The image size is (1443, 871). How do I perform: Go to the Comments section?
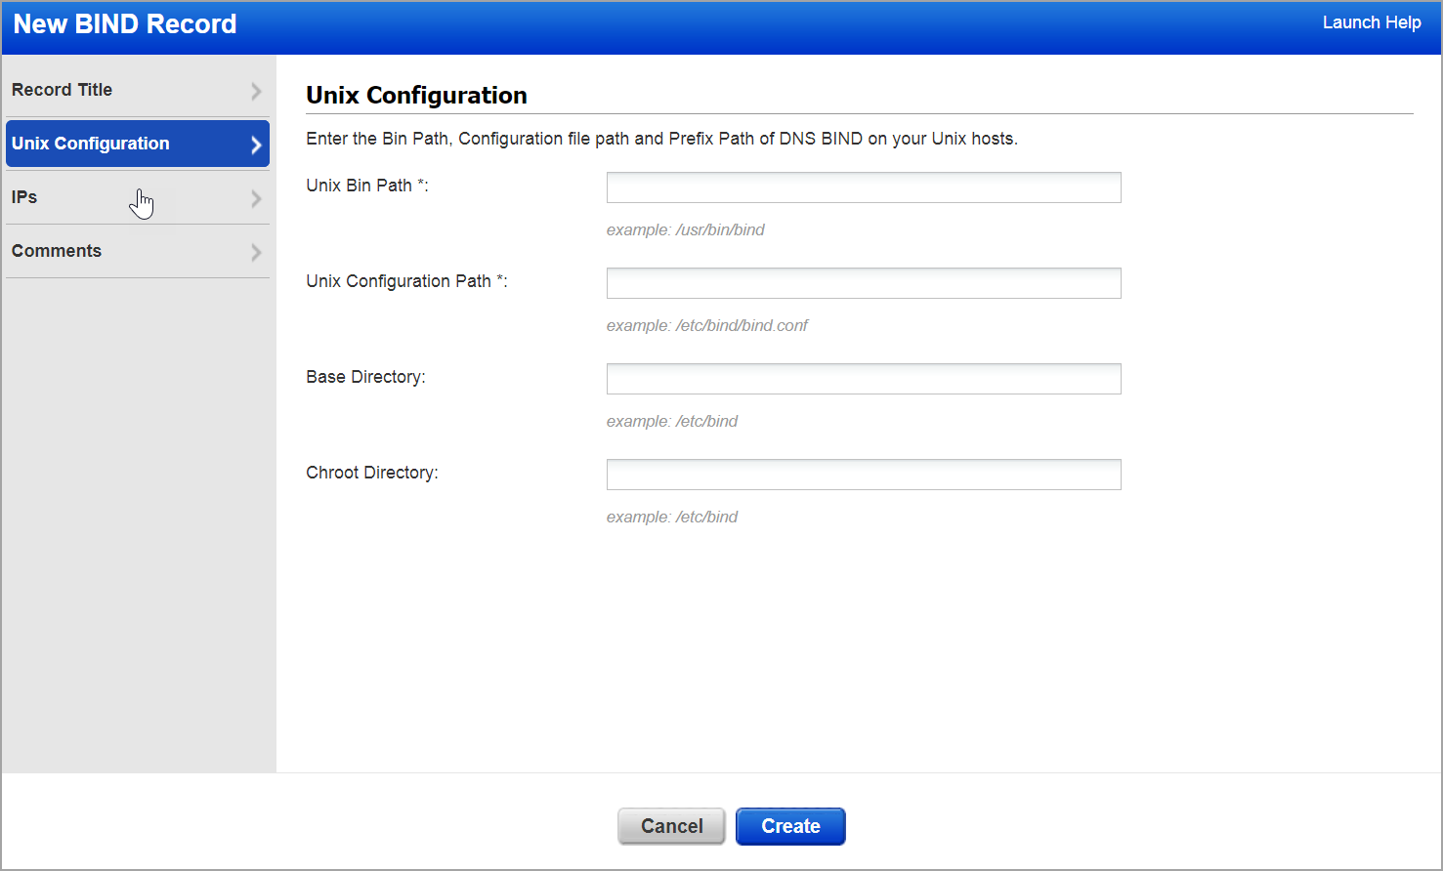click(138, 251)
